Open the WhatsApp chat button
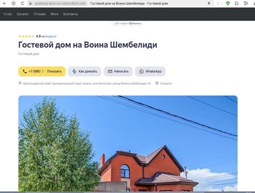The image size is (255, 193). [x=150, y=72]
